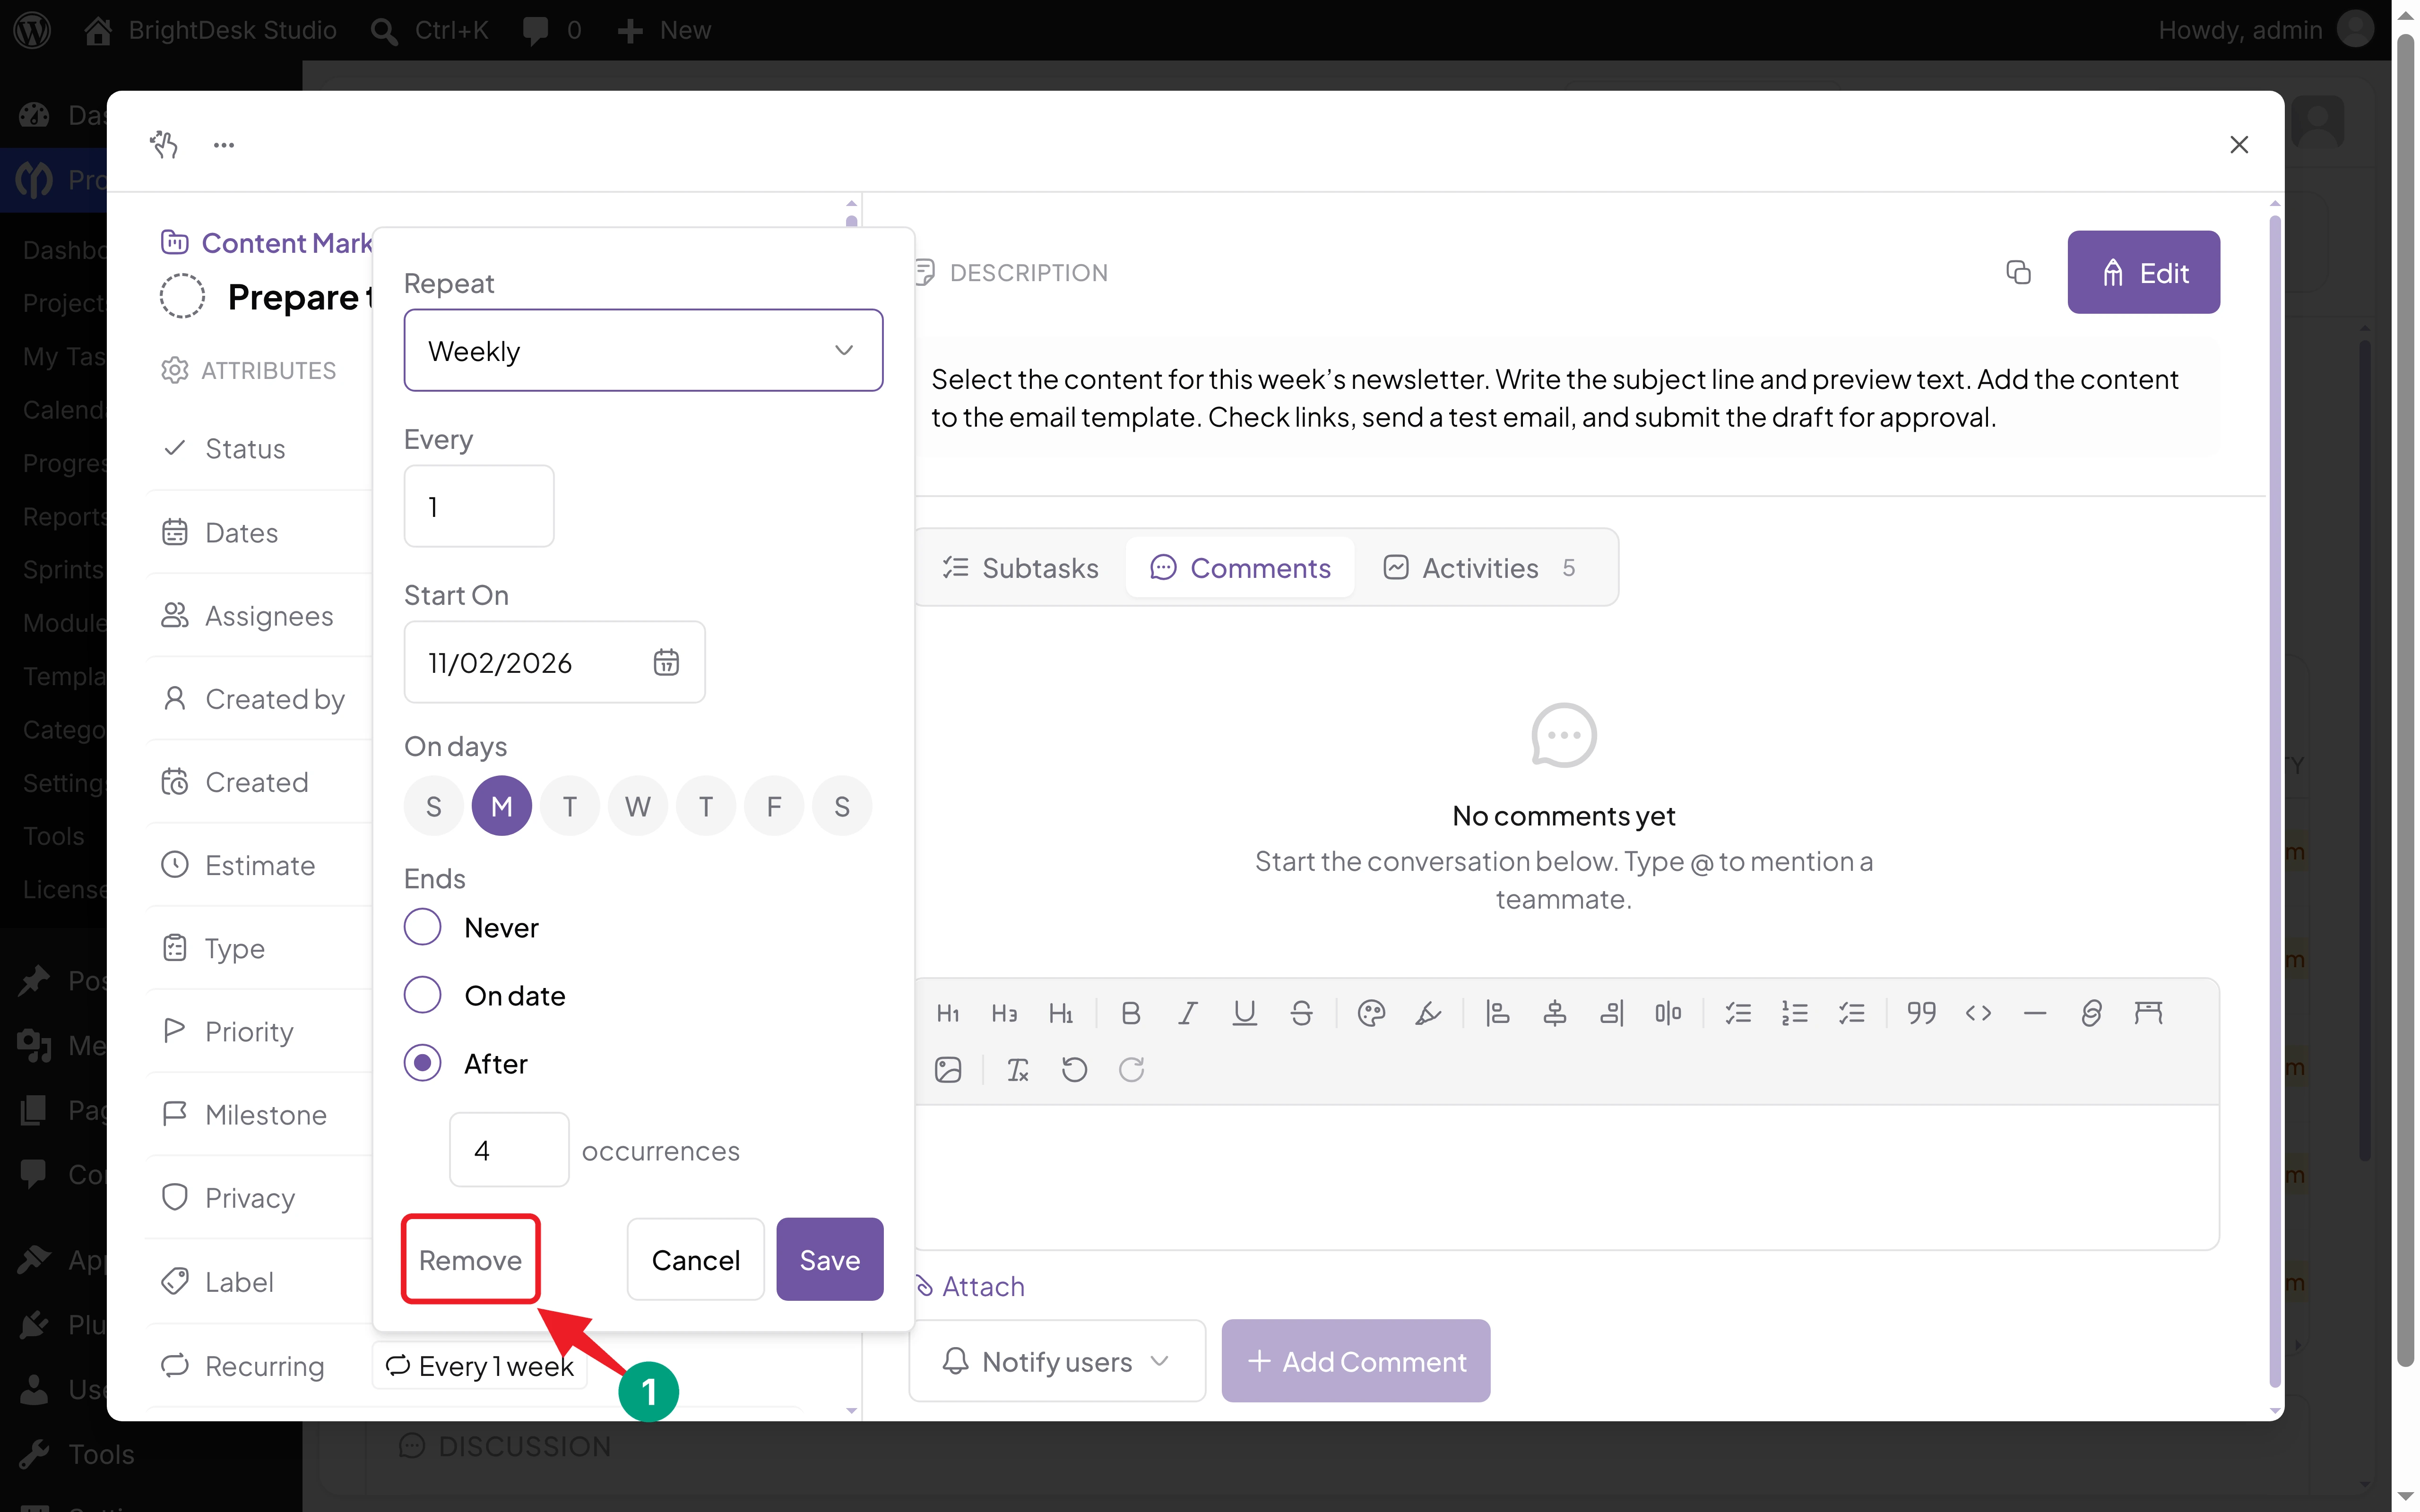The width and height of the screenshot is (2420, 1512).
Task: Toggle Monday in On days
Action: tap(501, 806)
